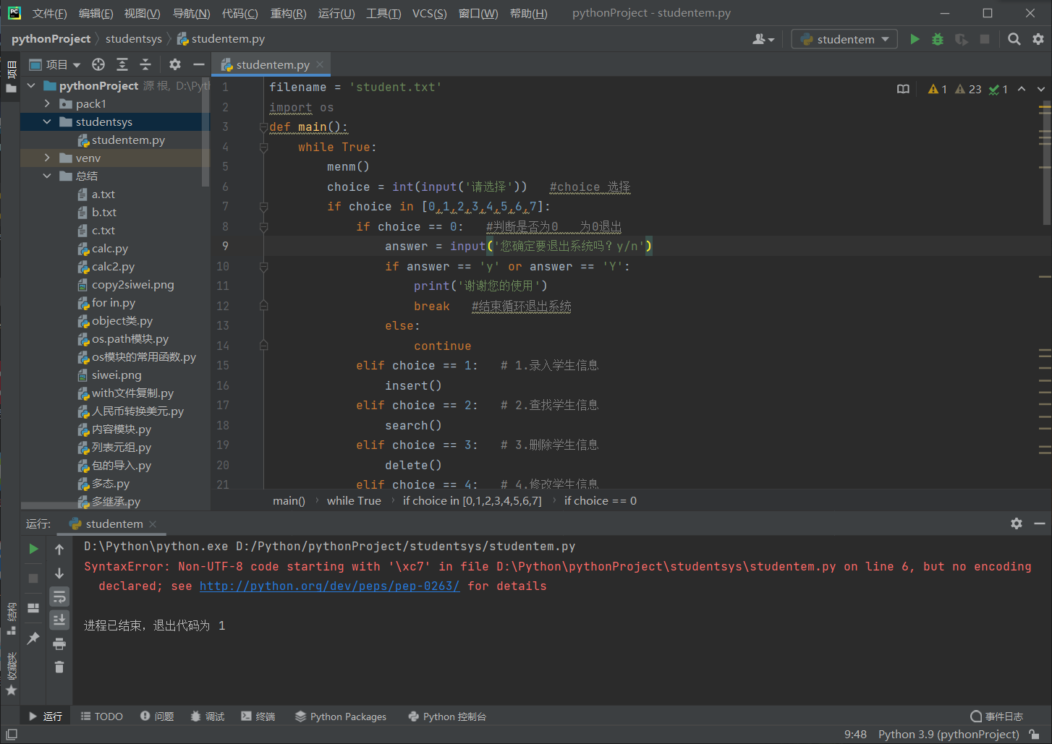1052x744 pixels.
Task: Fold the while True block
Action: pos(263,147)
